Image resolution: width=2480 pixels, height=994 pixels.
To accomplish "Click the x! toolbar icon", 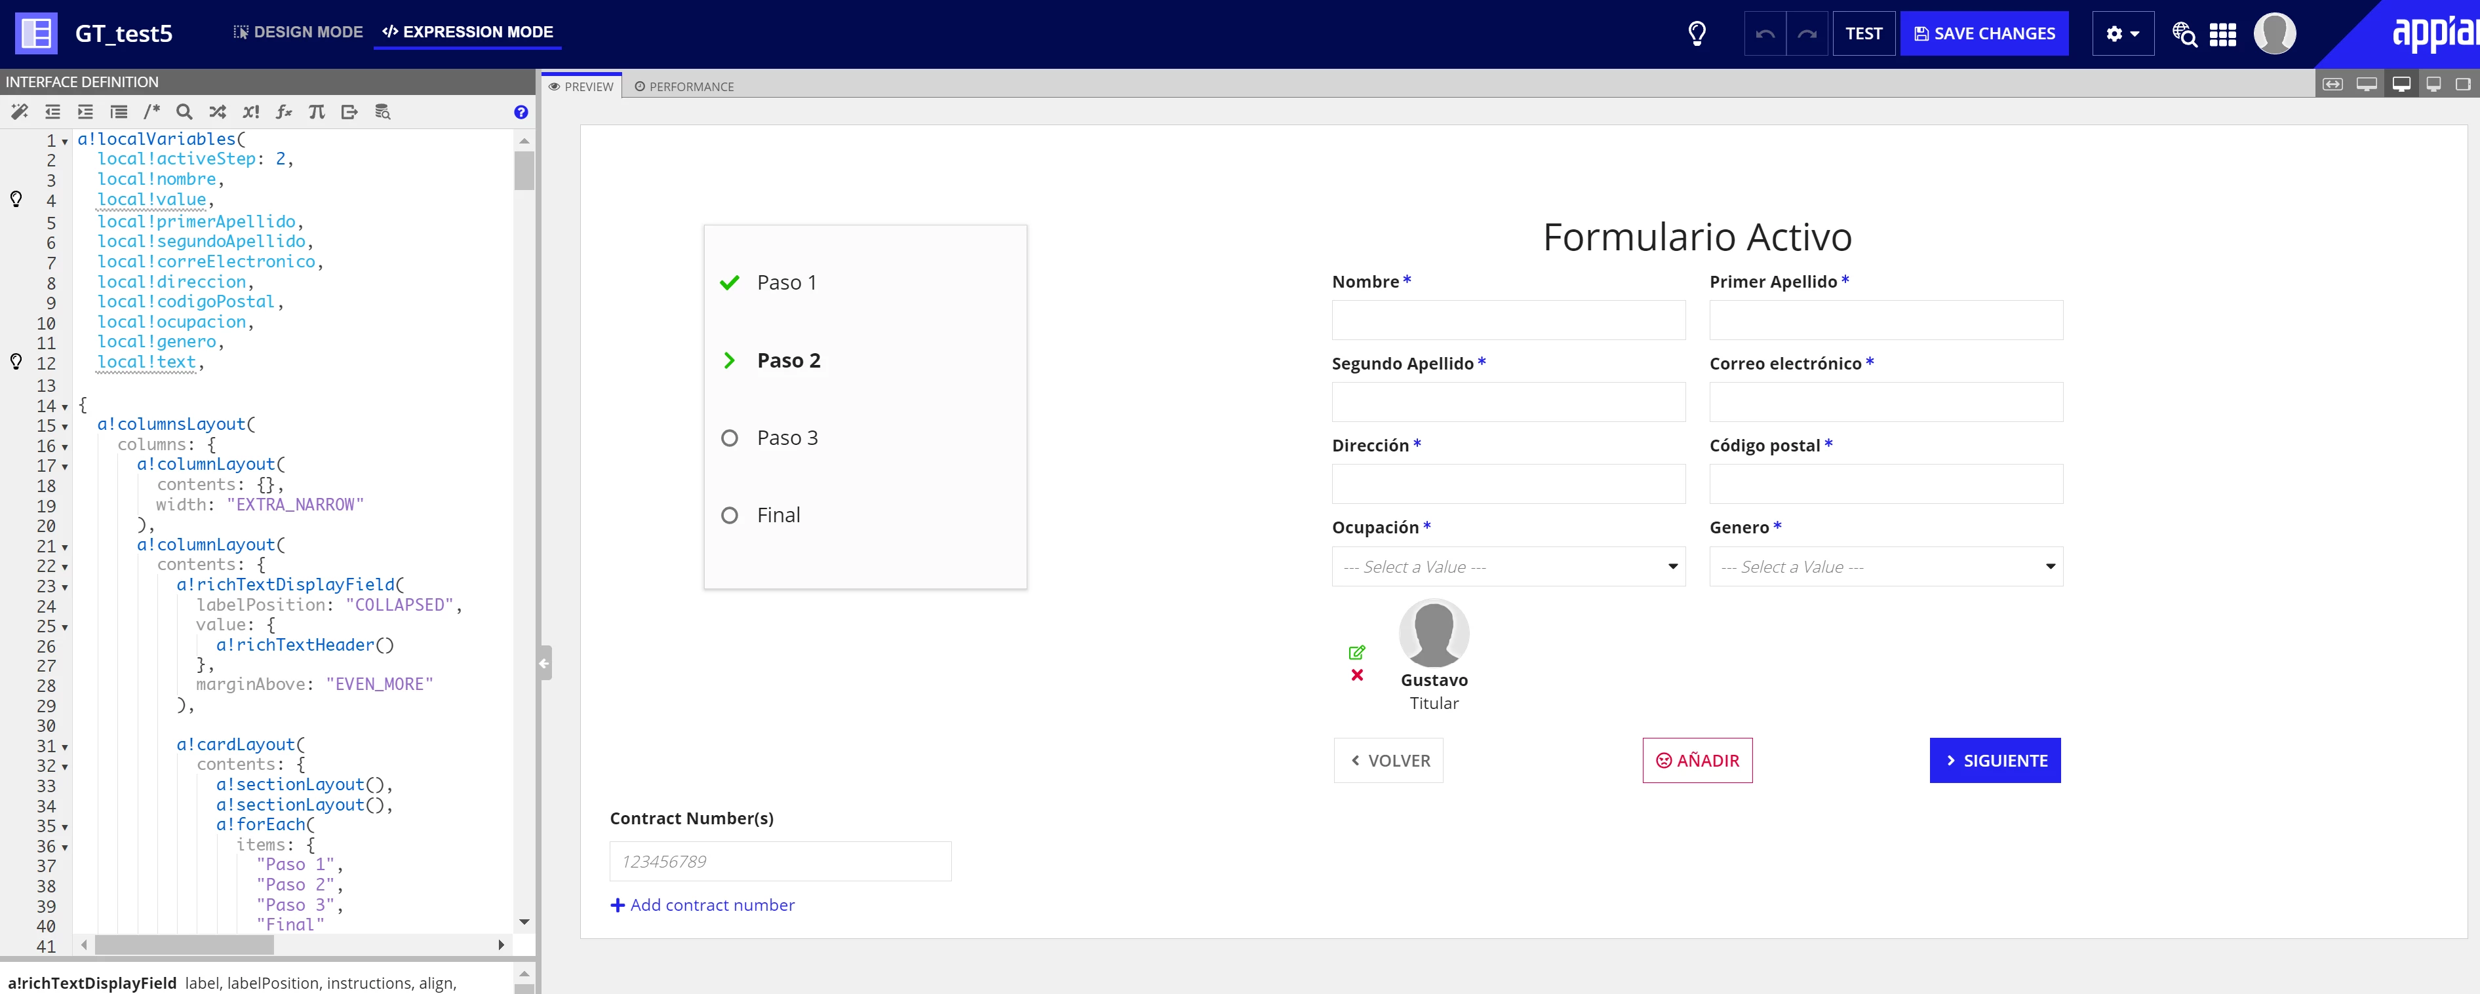I will point(251,111).
